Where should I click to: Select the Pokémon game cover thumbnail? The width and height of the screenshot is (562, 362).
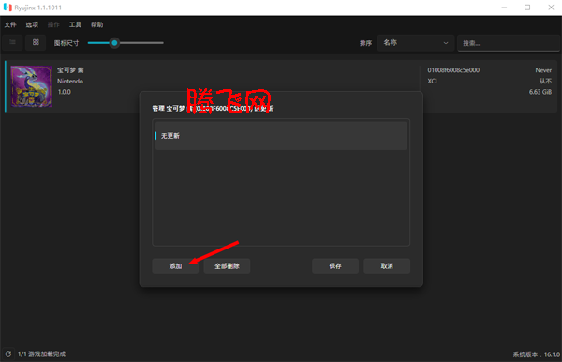[x=32, y=86]
